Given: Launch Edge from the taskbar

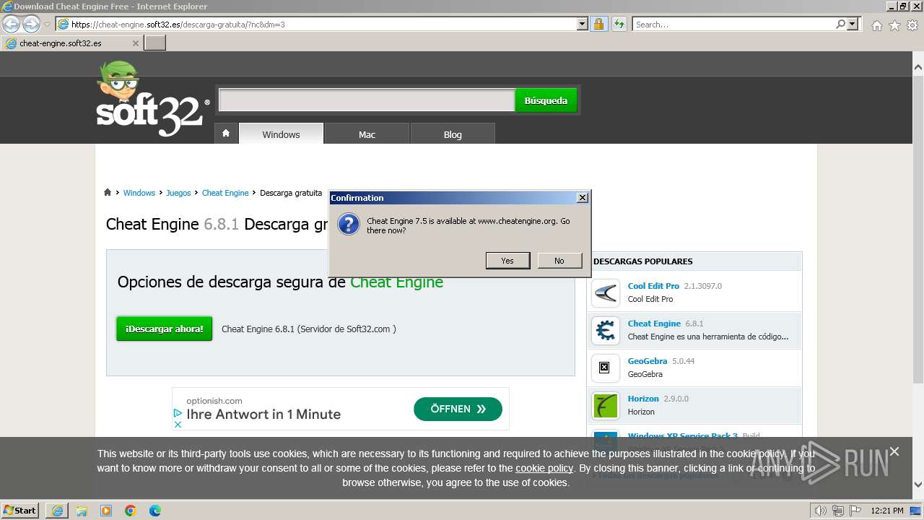Looking at the screenshot, I should click(x=155, y=511).
